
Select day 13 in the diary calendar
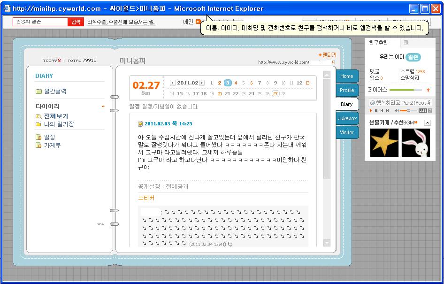307,83
